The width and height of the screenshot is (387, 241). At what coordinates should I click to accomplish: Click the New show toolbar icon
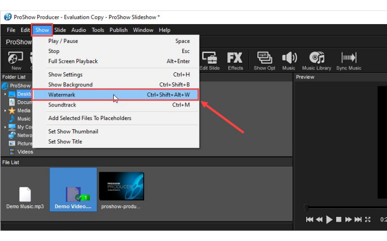[16, 61]
